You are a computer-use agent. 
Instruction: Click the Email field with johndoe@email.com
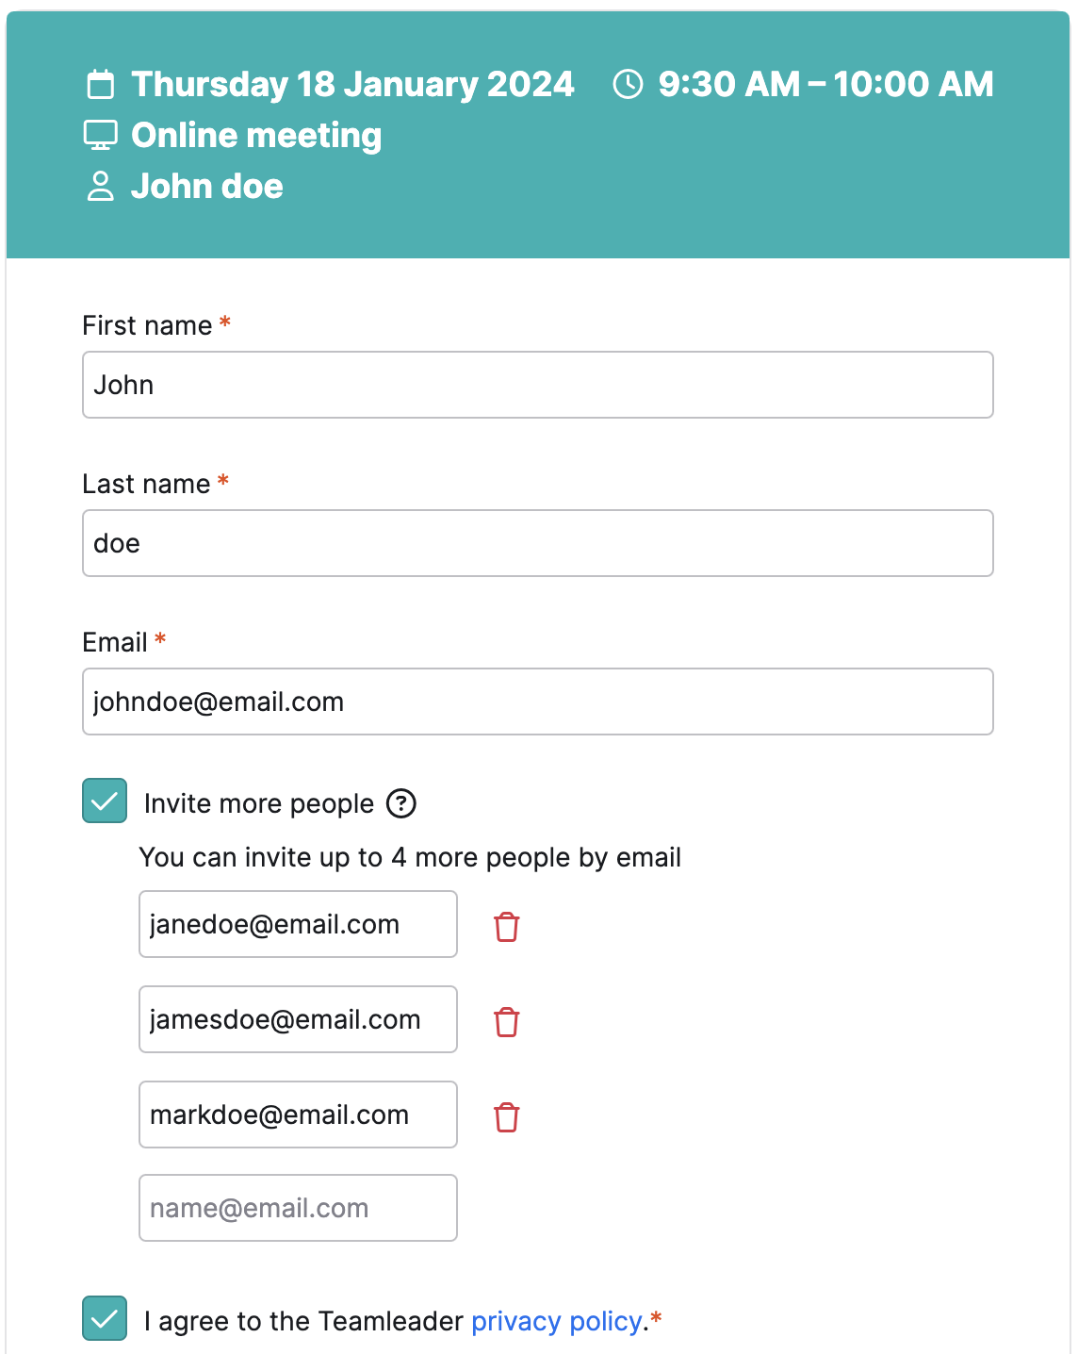pos(538,702)
